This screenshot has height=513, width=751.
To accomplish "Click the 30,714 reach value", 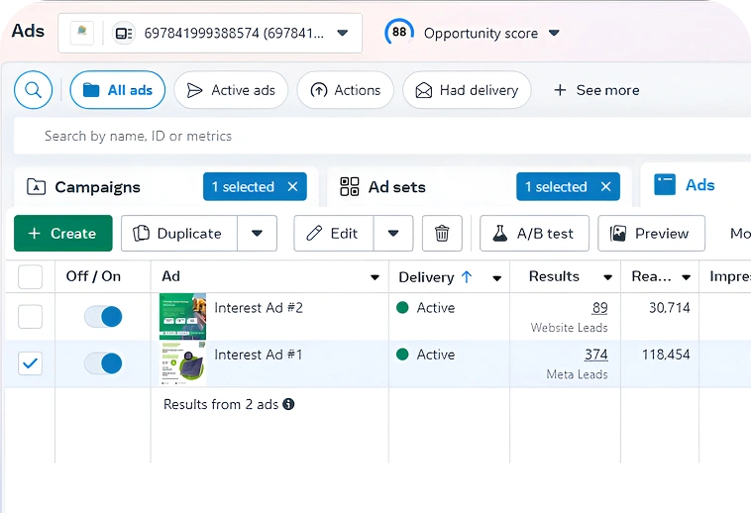I will pyautogui.click(x=670, y=308).
